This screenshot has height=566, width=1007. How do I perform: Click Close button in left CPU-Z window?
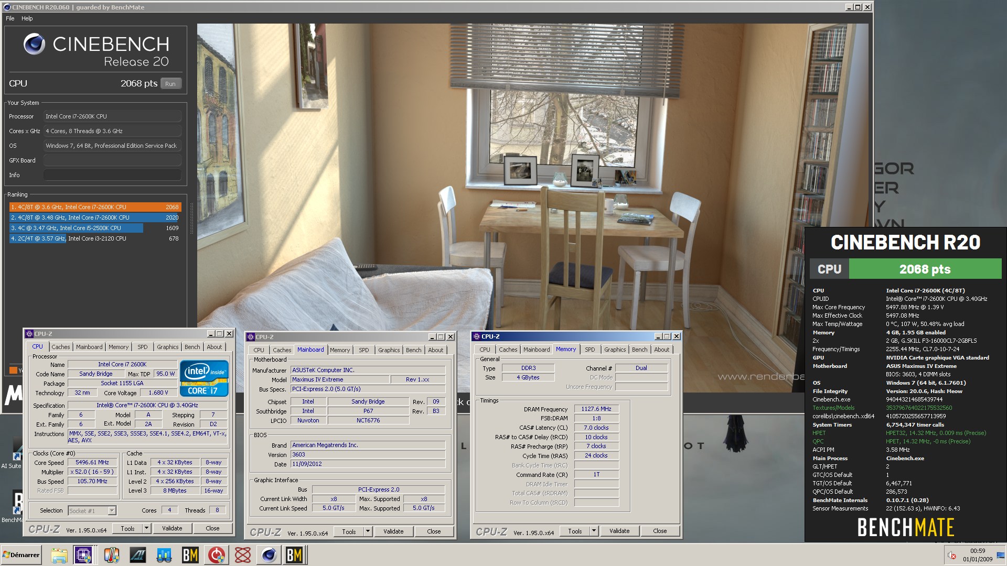click(212, 529)
